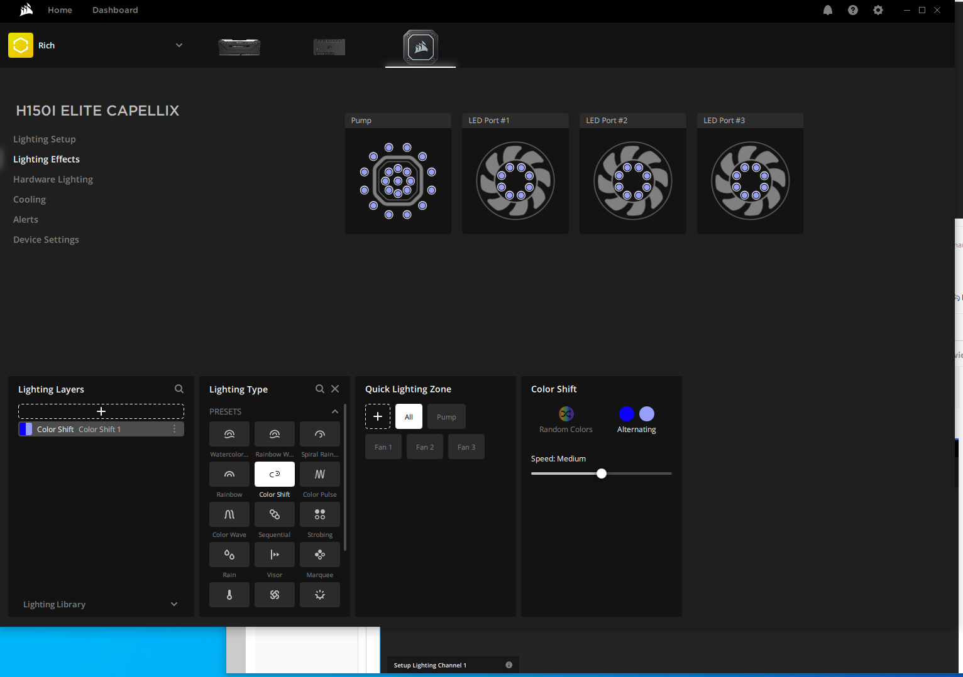Adjust the Speed slider handle
The height and width of the screenshot is (677, 963).
click(x=602, y=474)
